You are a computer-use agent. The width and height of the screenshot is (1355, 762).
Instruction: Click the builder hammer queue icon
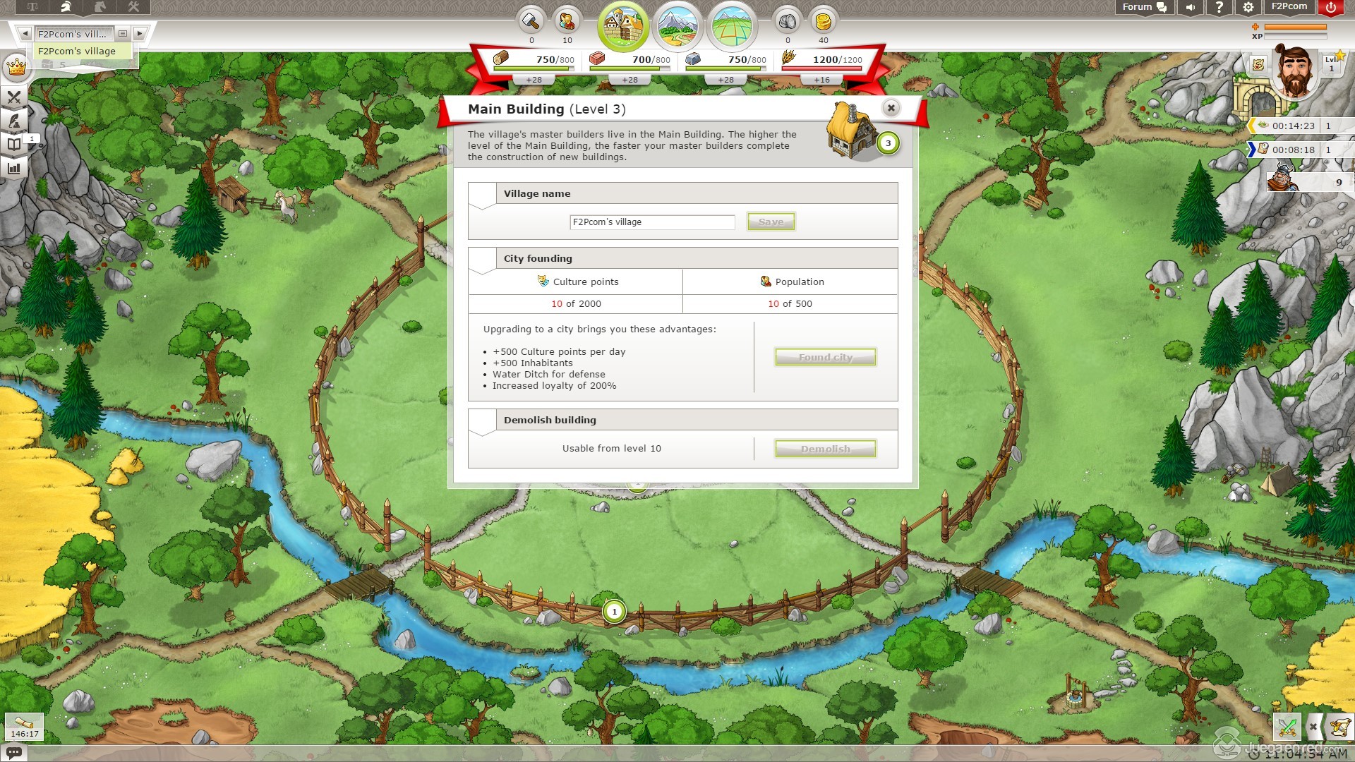click(x=531, y=21)
